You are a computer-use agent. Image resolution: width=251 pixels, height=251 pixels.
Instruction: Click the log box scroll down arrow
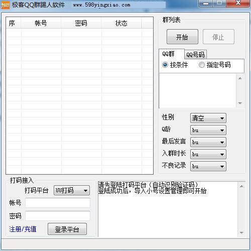[x=241, y=232]
